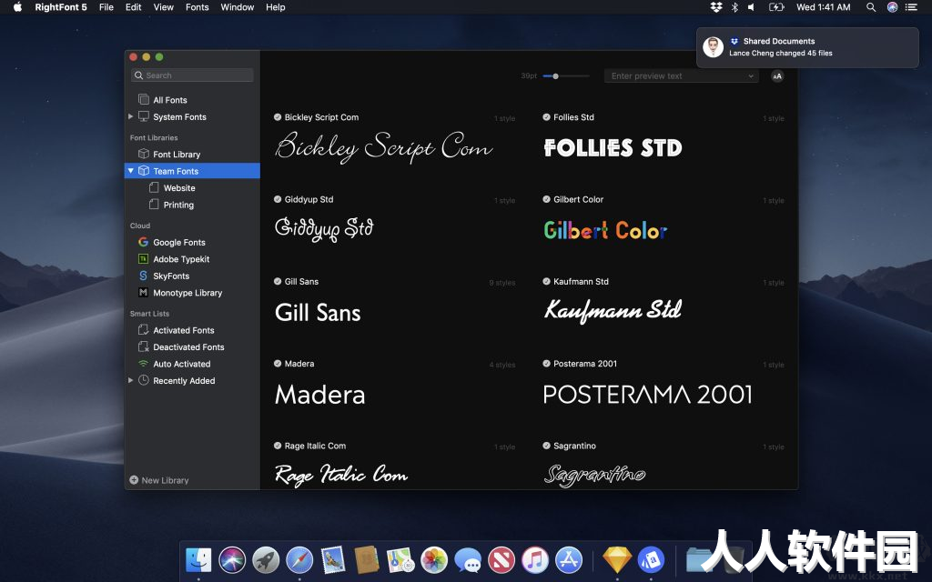
Task: Select the large Kaufmann Std preview sample
Action: point(613,311)
